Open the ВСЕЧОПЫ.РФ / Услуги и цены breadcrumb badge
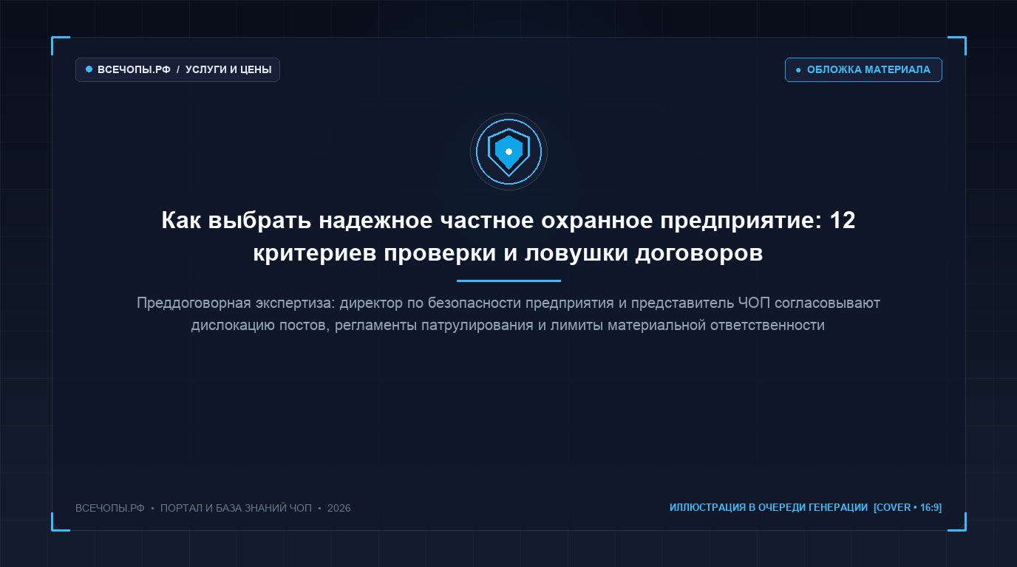Viewport: 1017px width, 567px height. 177,69
